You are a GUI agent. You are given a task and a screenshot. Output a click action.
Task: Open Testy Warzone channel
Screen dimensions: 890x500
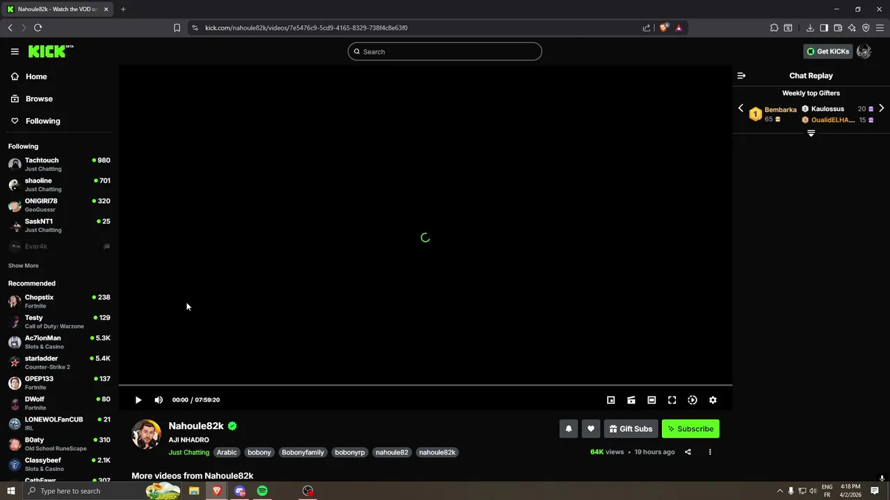[x=59, y=322]
